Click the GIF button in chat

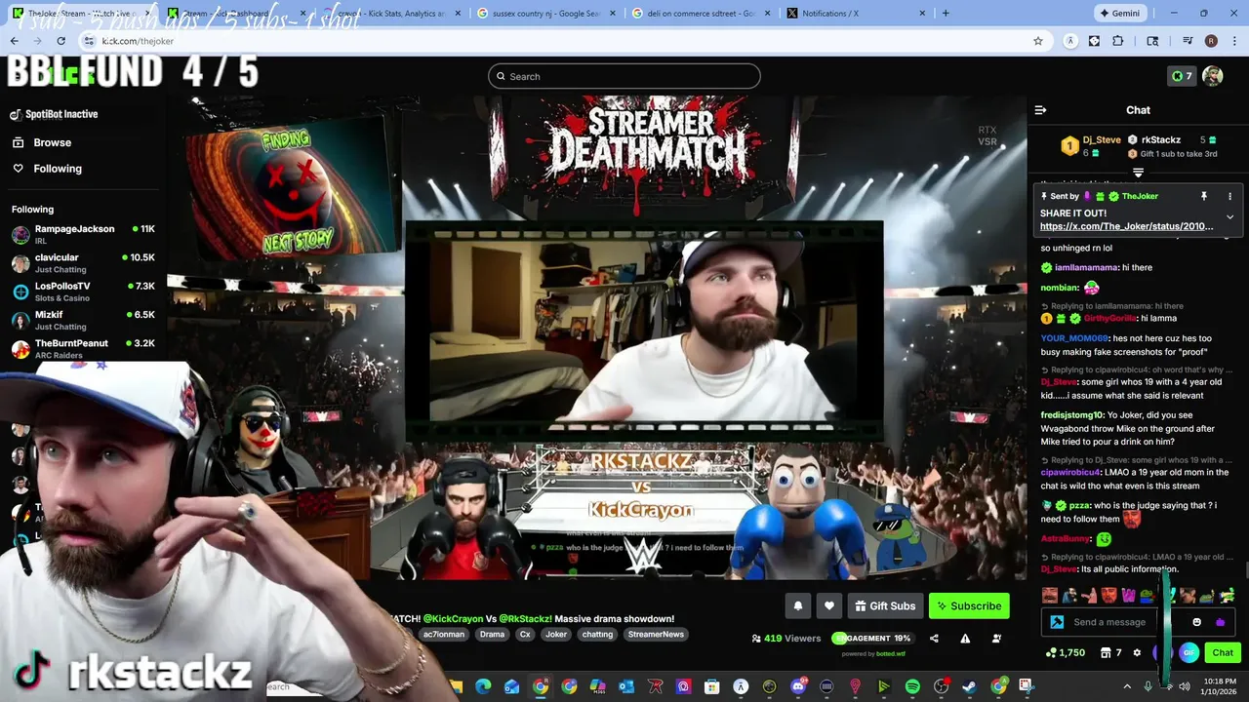[x=1189, y=652]
